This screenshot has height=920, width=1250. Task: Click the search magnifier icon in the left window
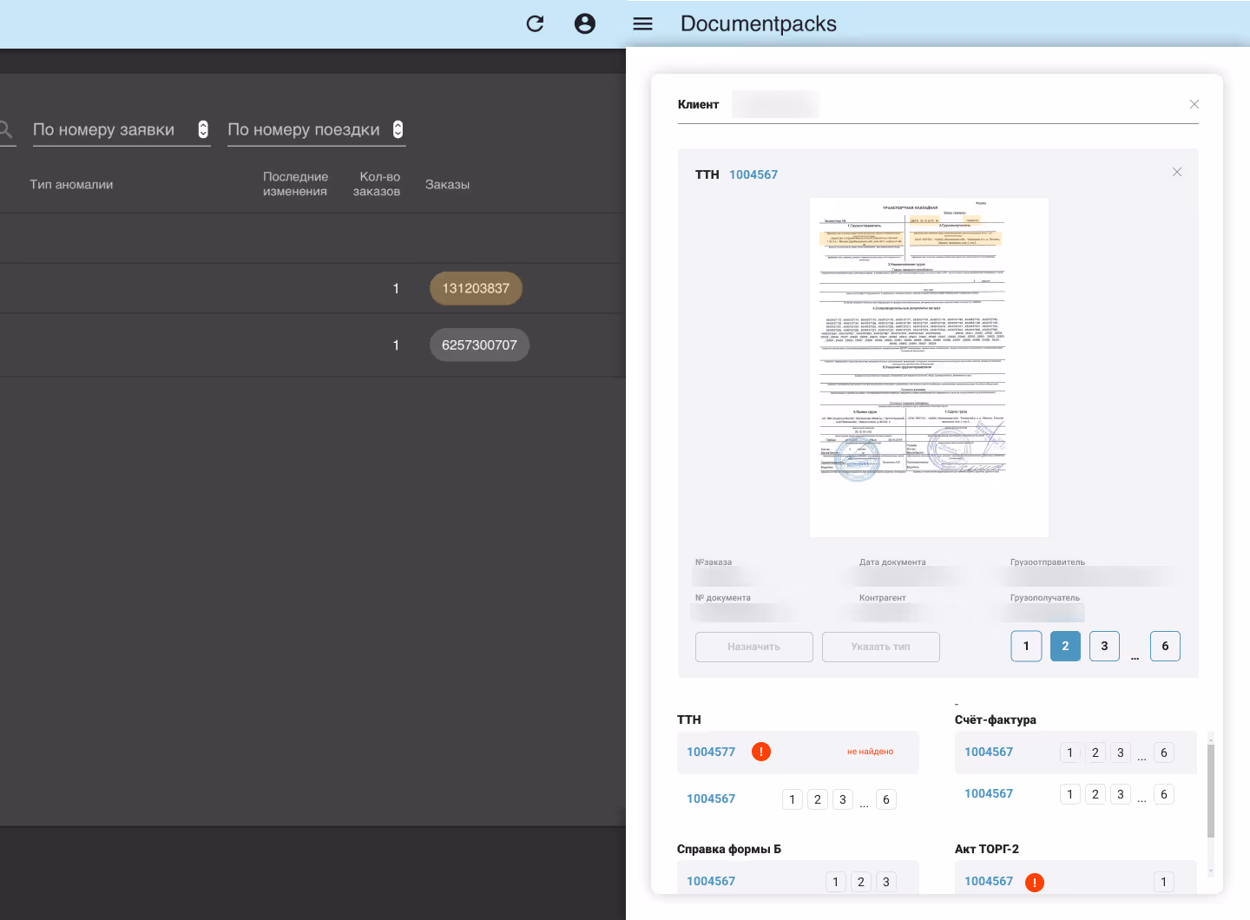point(5,130)
